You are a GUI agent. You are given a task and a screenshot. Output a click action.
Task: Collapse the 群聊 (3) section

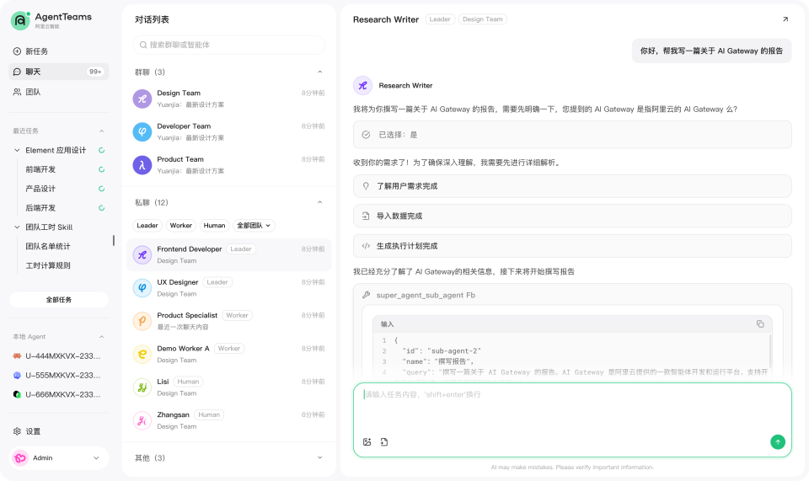tap(320, 72)
